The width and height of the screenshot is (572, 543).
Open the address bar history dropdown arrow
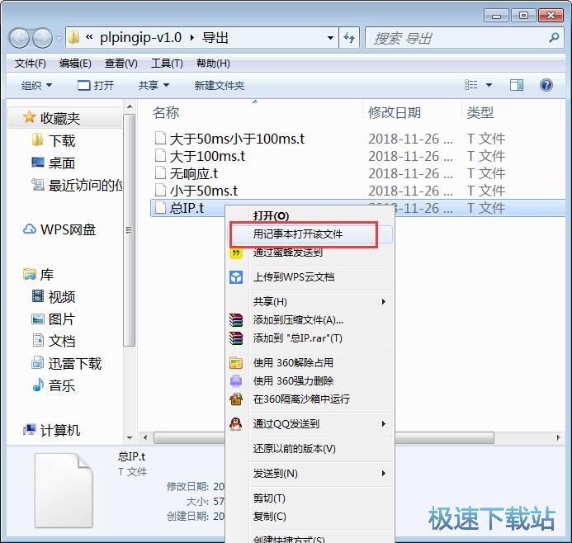[x=330, y=38]
